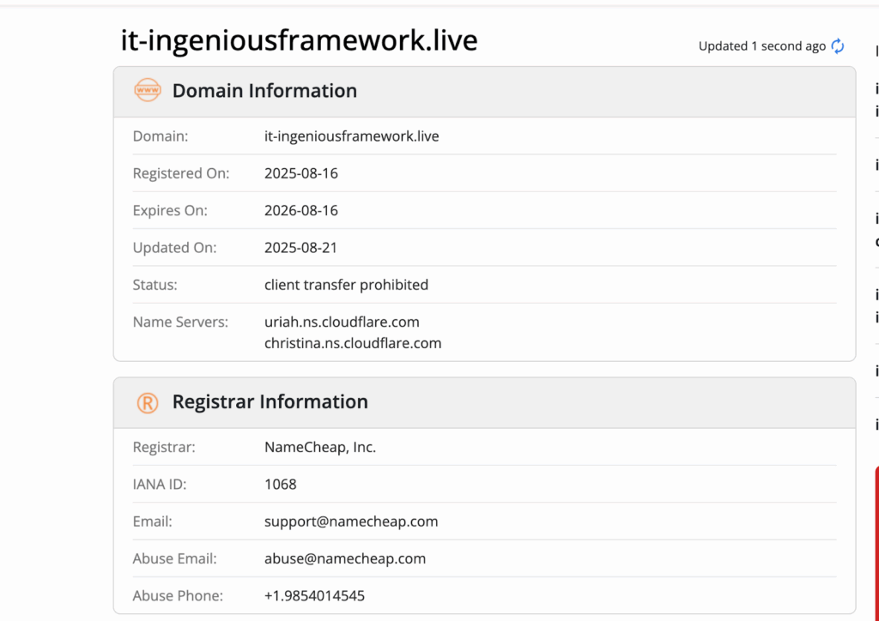The image size is (879, 621).
Task: Select the christina.ns.cloudflare.com name server
Action: [x=353, y=343]
